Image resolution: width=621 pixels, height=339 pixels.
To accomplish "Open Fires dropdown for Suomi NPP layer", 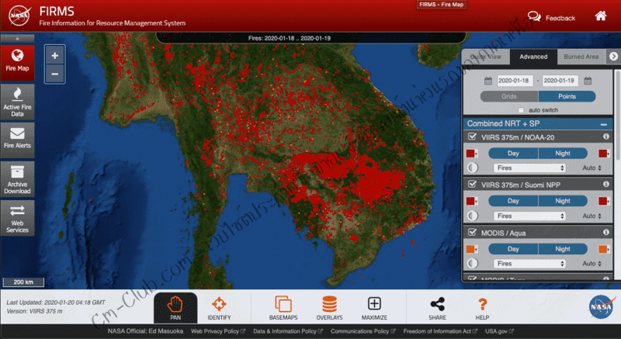I will 530,216.
